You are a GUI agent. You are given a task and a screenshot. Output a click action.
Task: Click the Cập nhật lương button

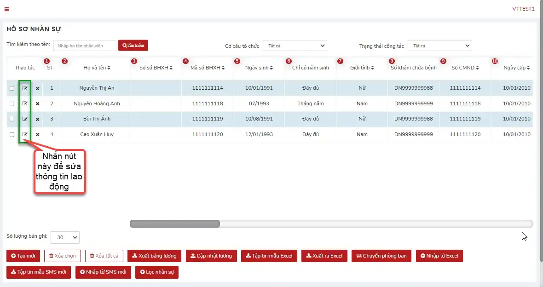(211, 256)
